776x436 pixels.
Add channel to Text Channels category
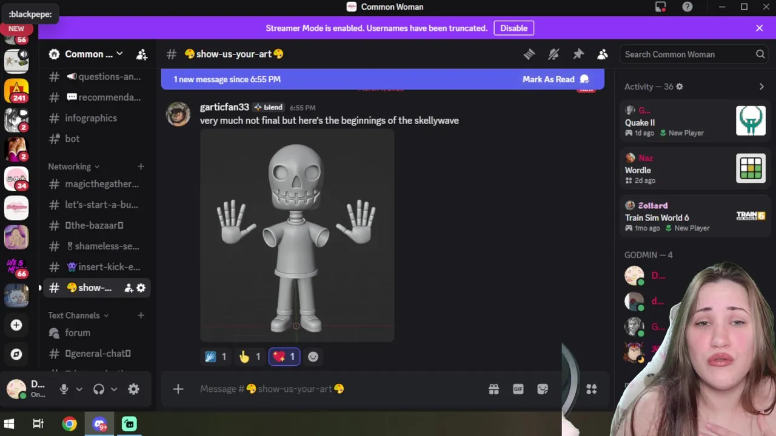point(141,315)
